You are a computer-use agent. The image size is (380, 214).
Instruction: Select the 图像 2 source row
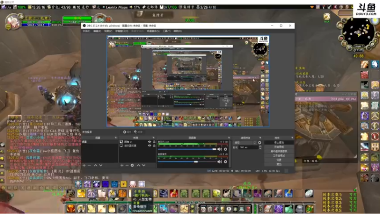point(137,142)
